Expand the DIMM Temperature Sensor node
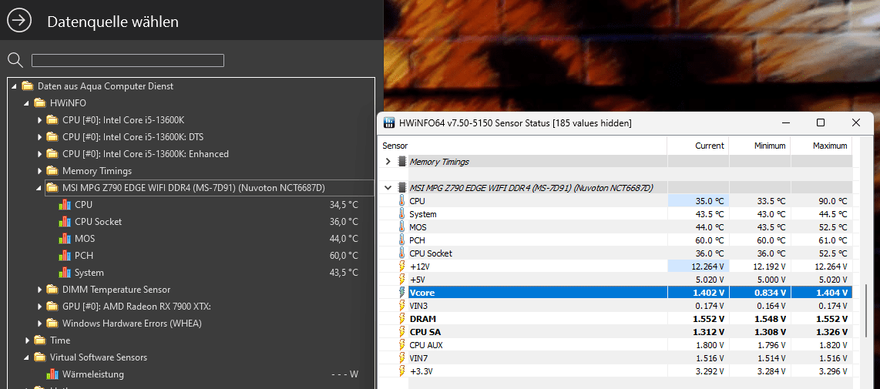This screenshot has height=389, width=880. point(40,290)
